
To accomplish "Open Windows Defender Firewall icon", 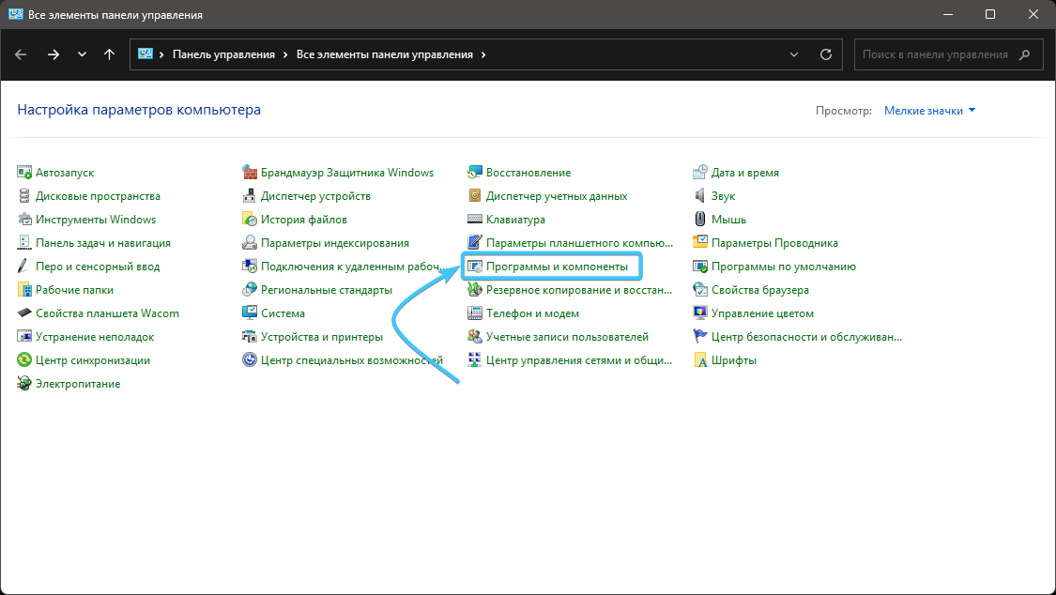I will (250, 173).
